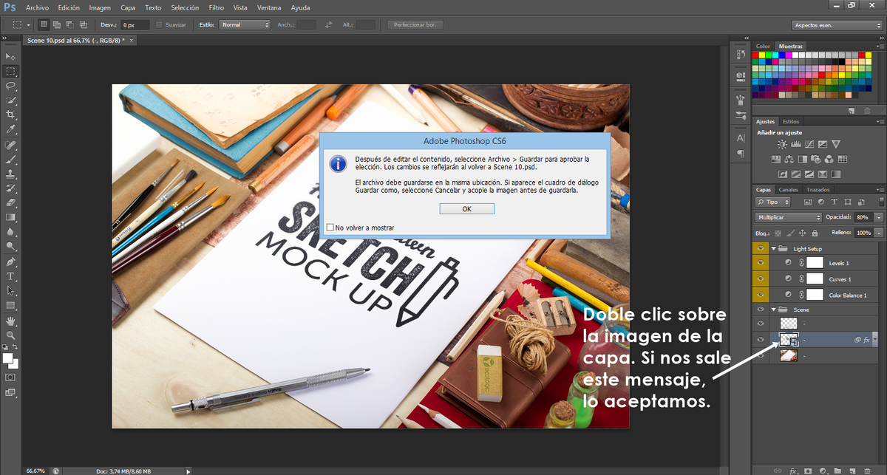The height and width of the screenshot is (475, 887).
Task: Add a Brightness/Contrast adjustment
Action: tap(782, 144)
